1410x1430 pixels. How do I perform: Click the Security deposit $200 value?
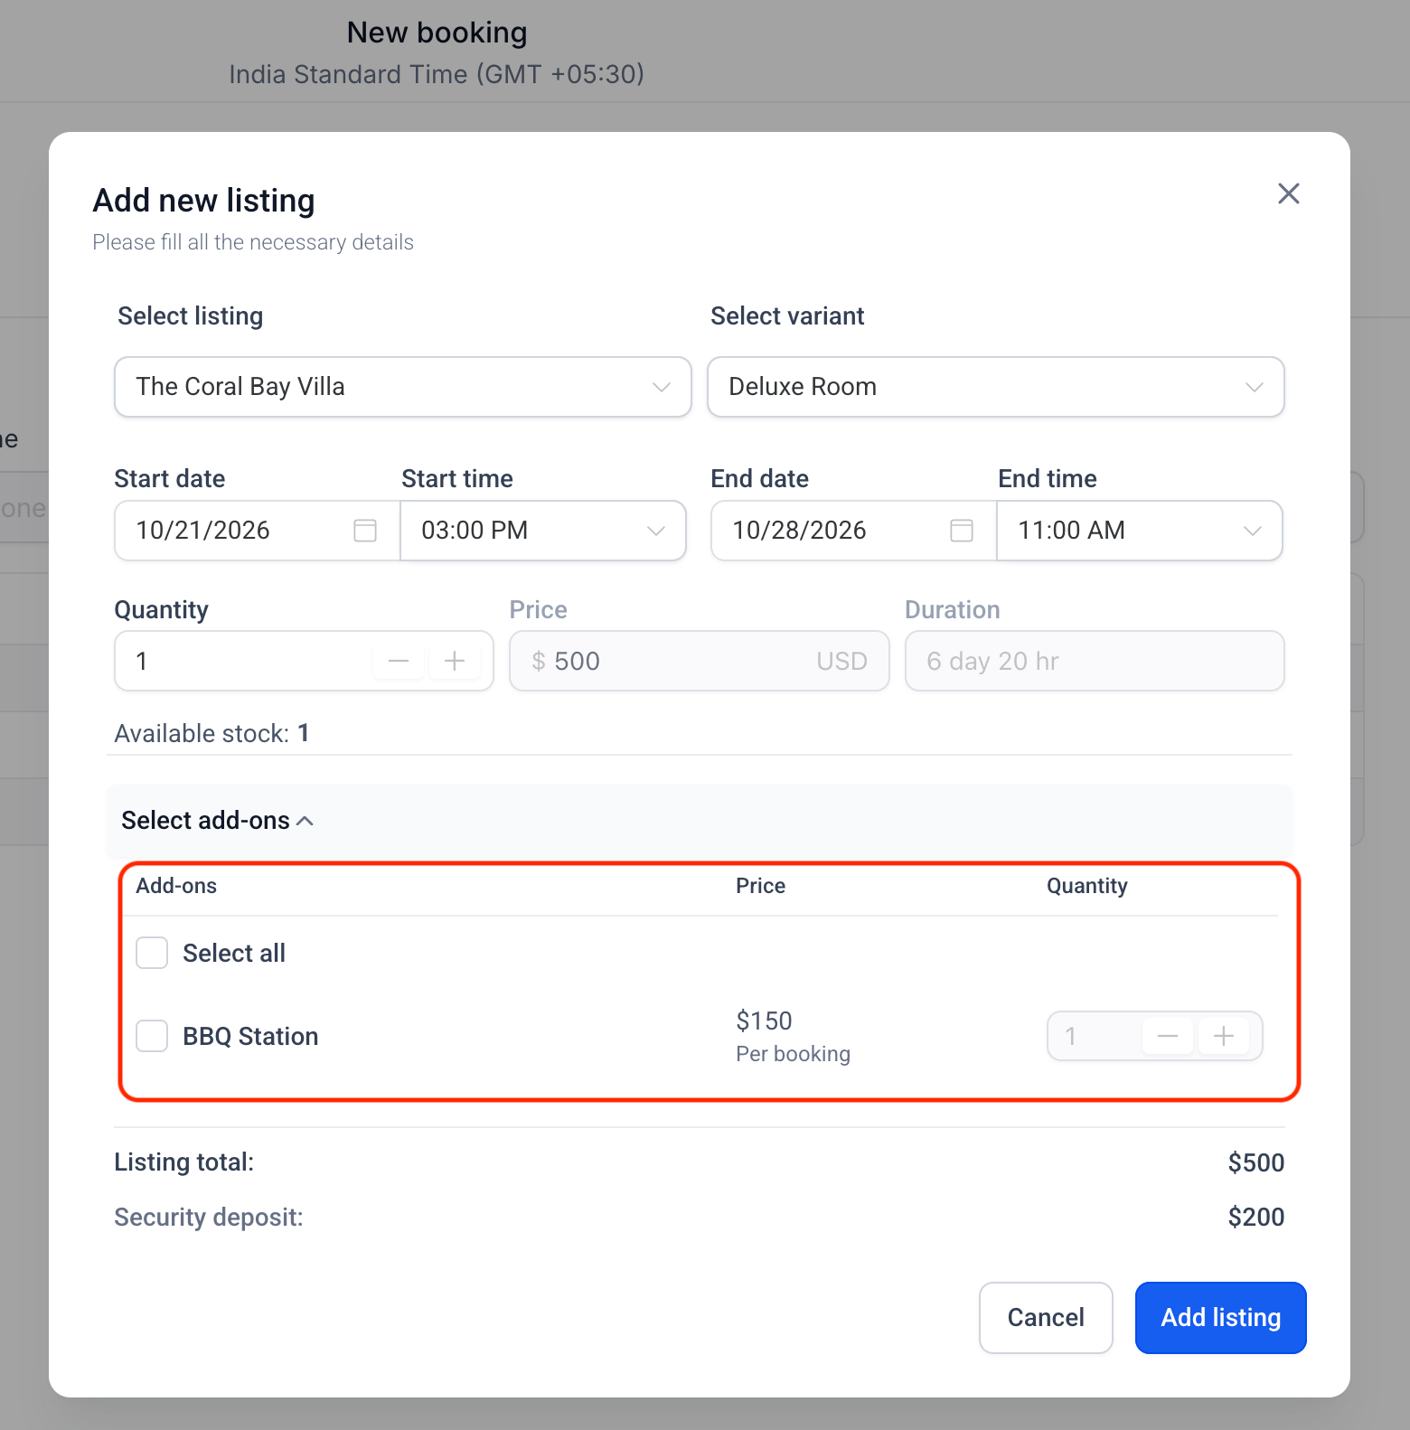tap(1255, 1217)
